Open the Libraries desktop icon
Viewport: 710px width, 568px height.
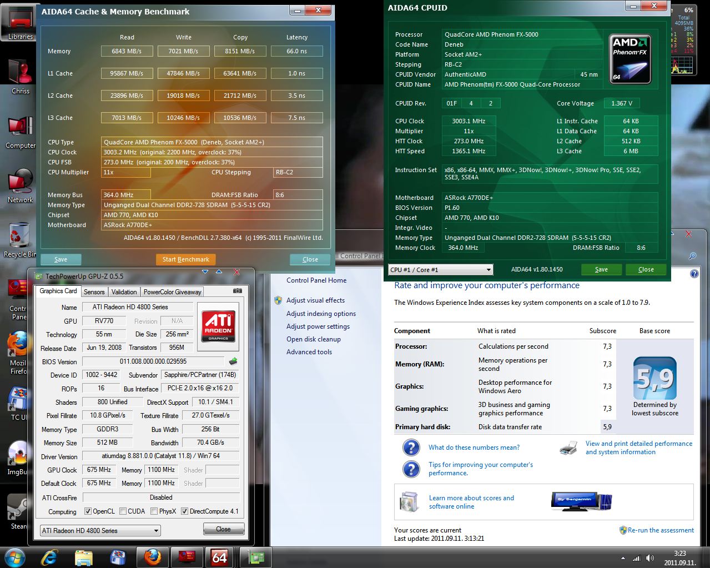pyautogui.click(x=21, y=22)
